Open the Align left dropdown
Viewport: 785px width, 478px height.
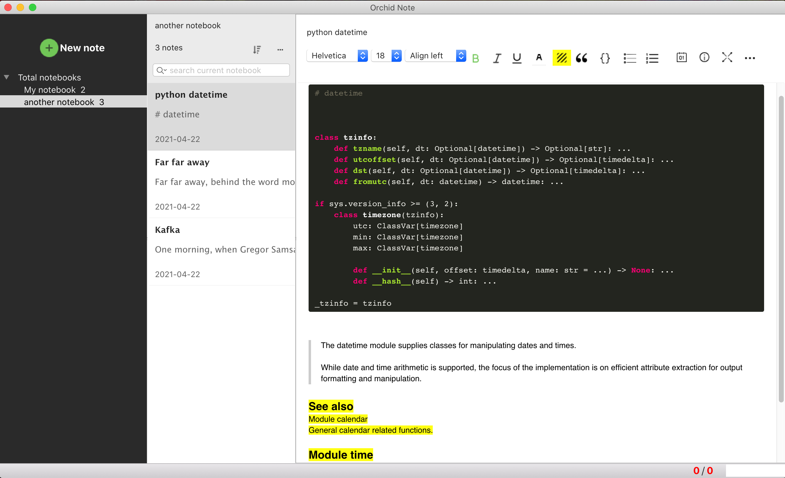pyautogui.click(x=435, y=56)
